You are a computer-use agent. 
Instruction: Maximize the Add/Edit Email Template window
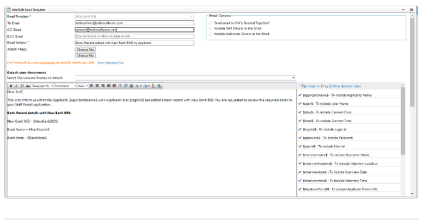coord(412,10)
